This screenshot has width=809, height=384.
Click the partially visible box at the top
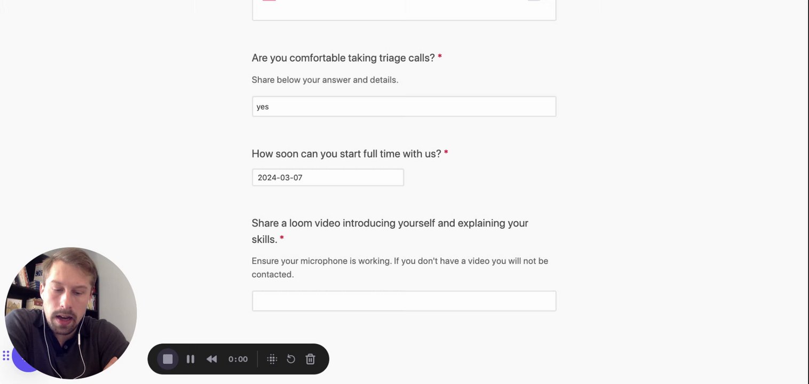point(404,10)
